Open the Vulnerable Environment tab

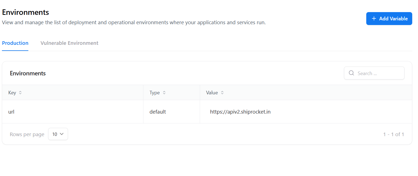(x=69, y=43)
